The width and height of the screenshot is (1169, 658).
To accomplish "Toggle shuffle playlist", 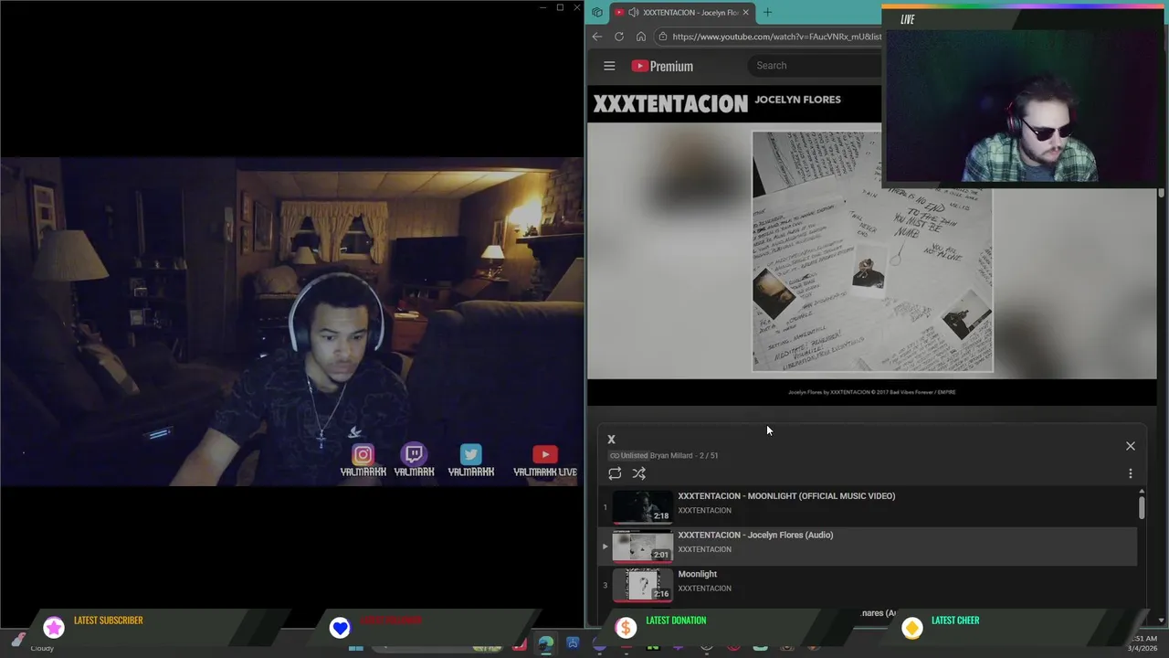I will pos(639,473).
